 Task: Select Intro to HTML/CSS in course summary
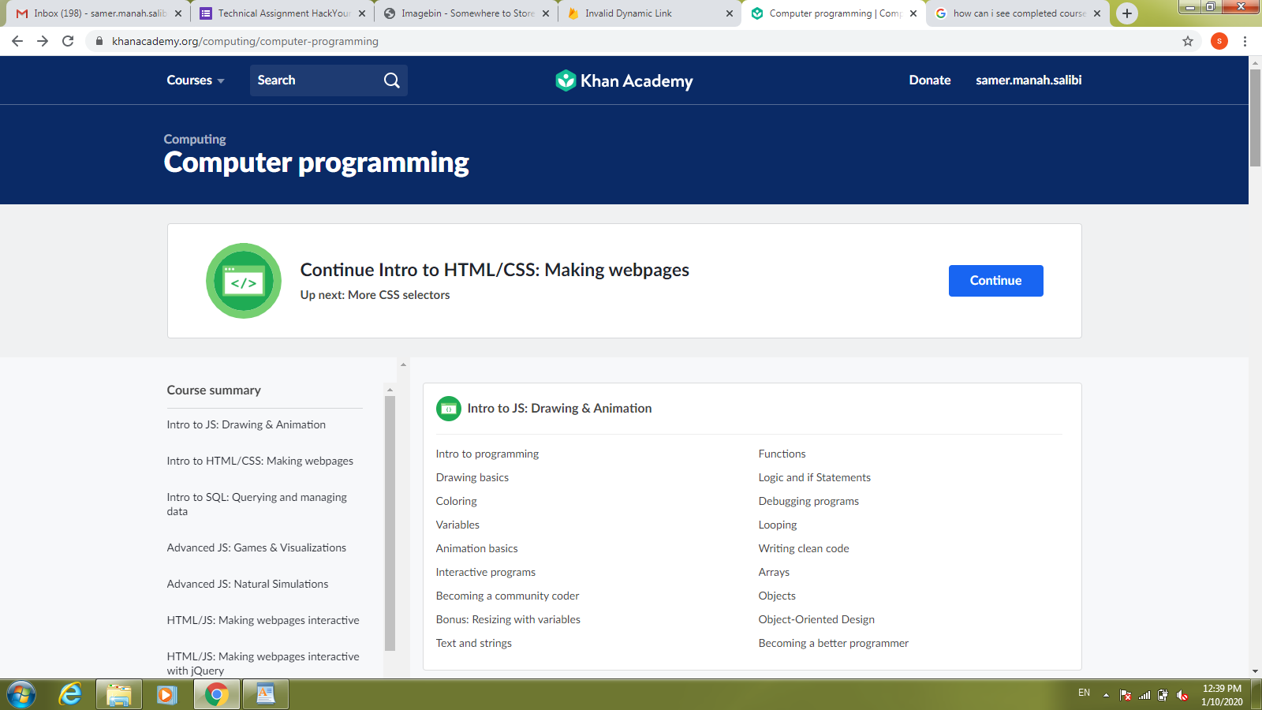coord(260,461)
